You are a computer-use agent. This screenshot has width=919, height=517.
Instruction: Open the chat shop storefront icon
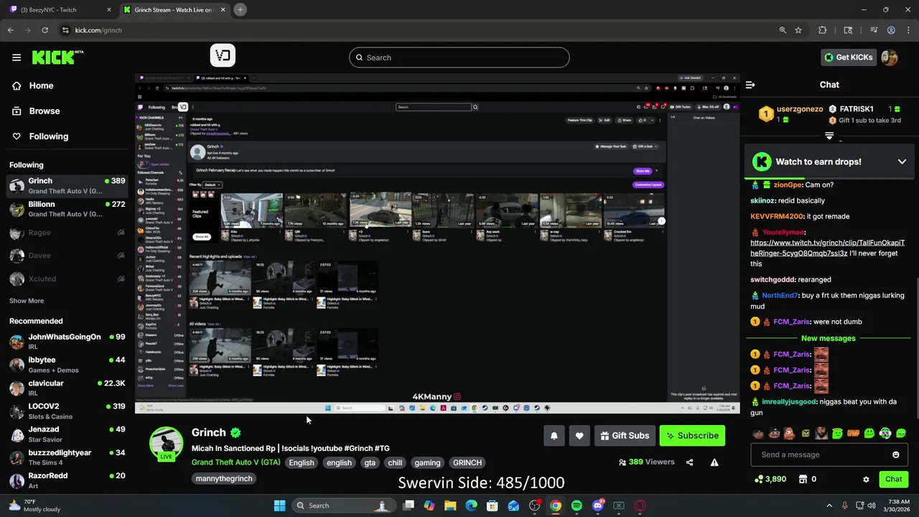(x=803, y=479)
